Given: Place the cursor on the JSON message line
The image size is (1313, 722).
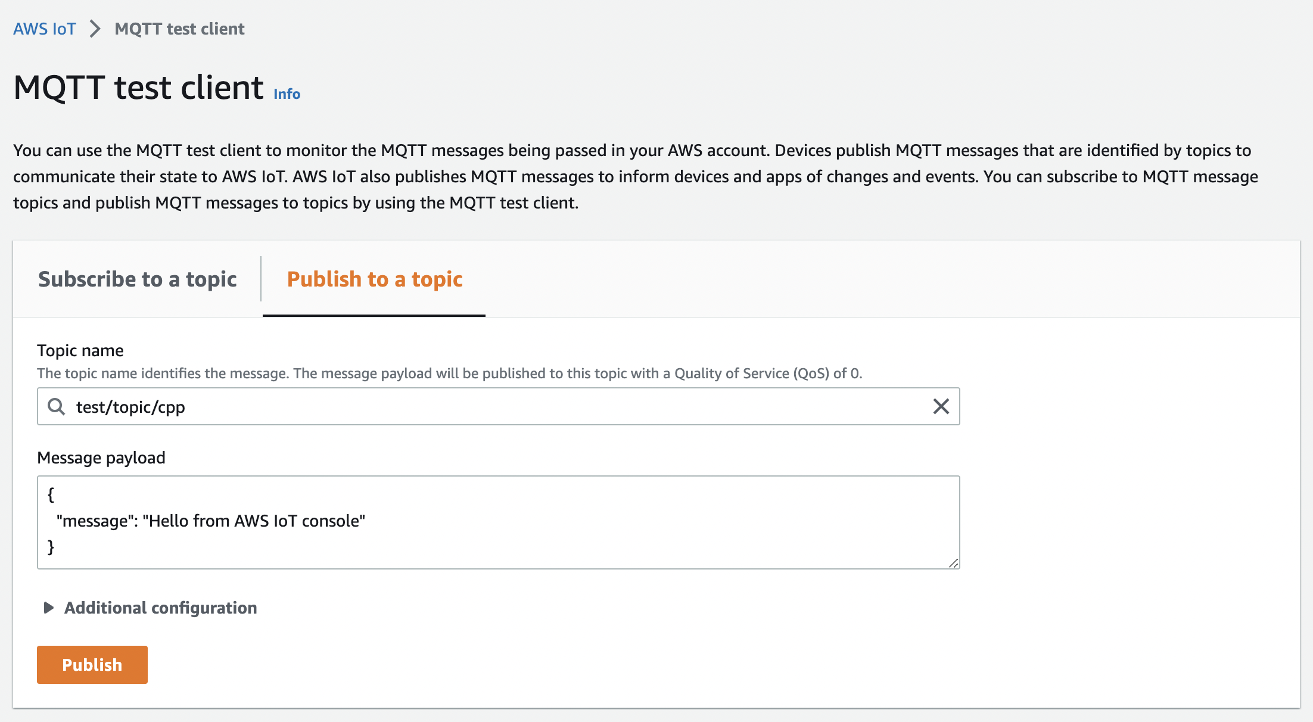Looking at the screenshot, I should [211, 520].
